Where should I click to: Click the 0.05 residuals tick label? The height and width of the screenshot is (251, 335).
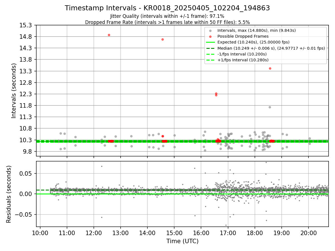[26, 173]
